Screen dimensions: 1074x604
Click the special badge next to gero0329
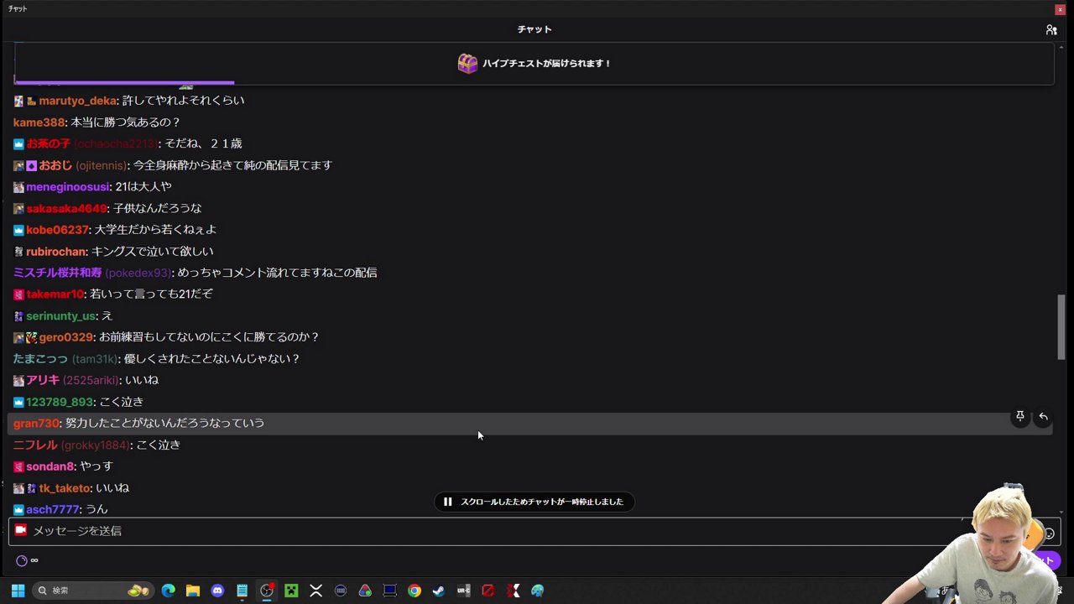[31, 336]
